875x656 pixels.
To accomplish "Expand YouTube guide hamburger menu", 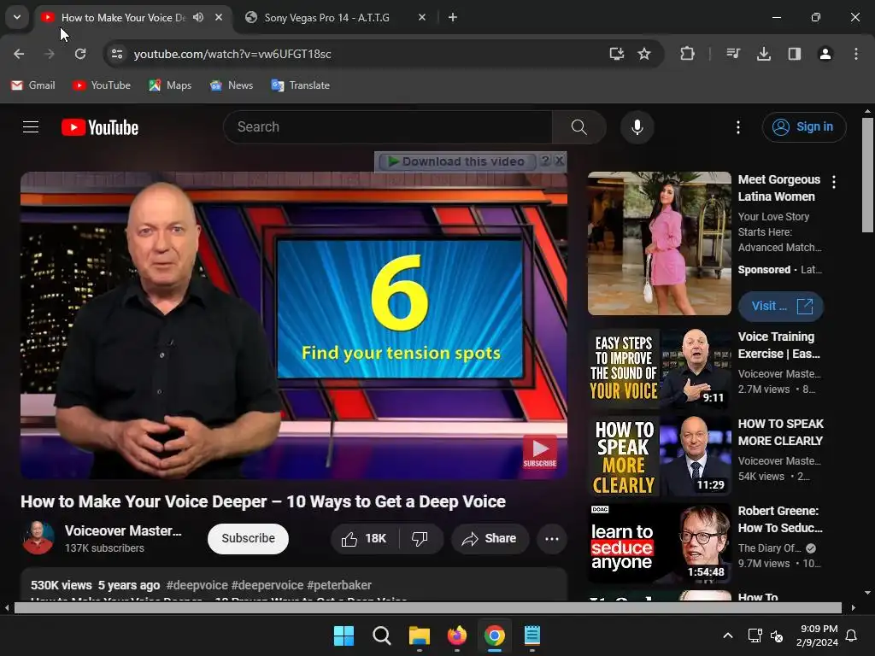I will [x=31, y=127].
